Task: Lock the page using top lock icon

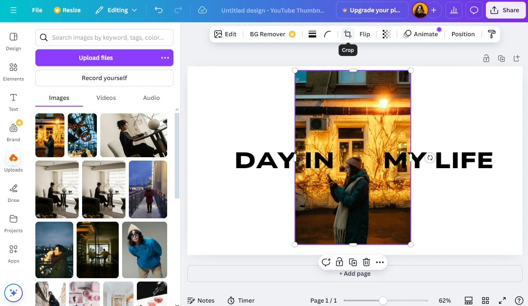Action: tap(486, 59)
